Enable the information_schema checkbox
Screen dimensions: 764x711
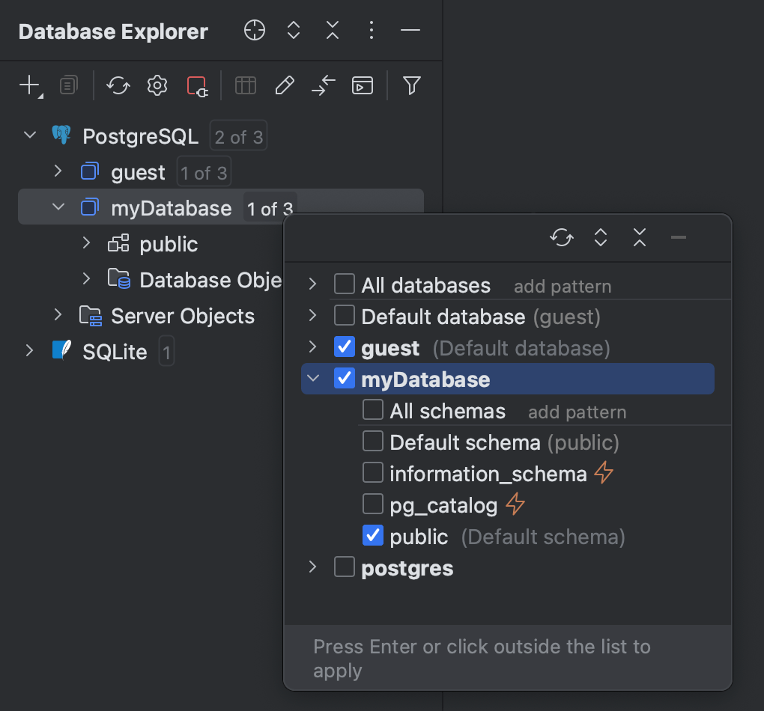[372, 472]
